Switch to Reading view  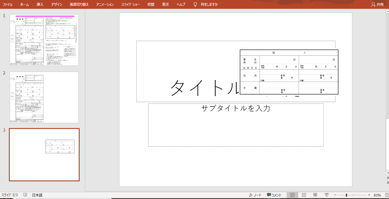pyautogui.click(x=315, y=195)
